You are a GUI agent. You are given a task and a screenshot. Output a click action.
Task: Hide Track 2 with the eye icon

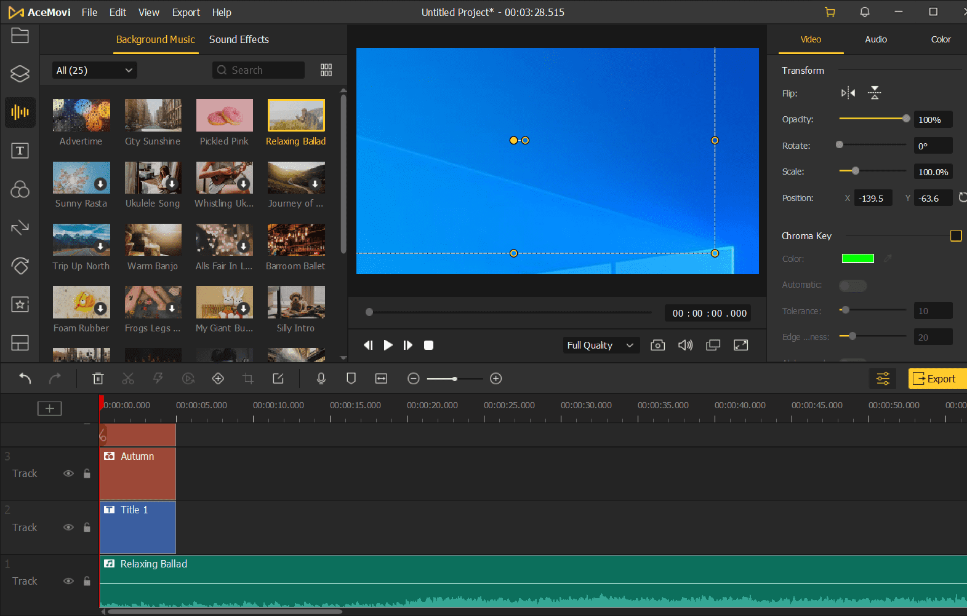tap(68, 527)
